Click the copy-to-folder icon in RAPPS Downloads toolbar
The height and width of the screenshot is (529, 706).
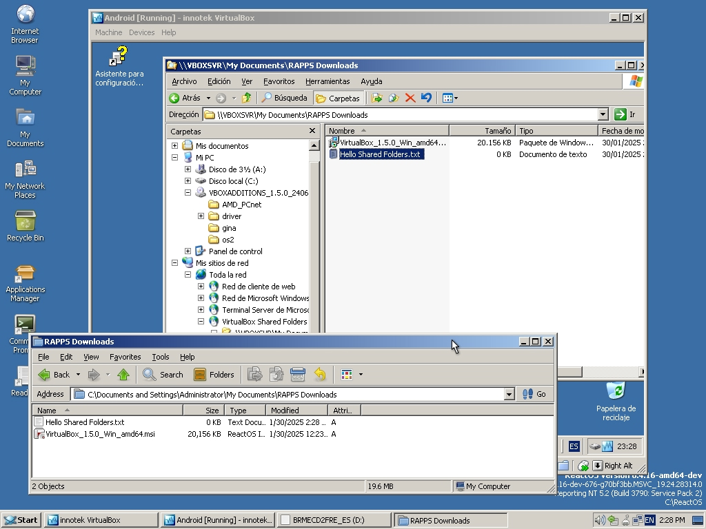pos(276,374)
